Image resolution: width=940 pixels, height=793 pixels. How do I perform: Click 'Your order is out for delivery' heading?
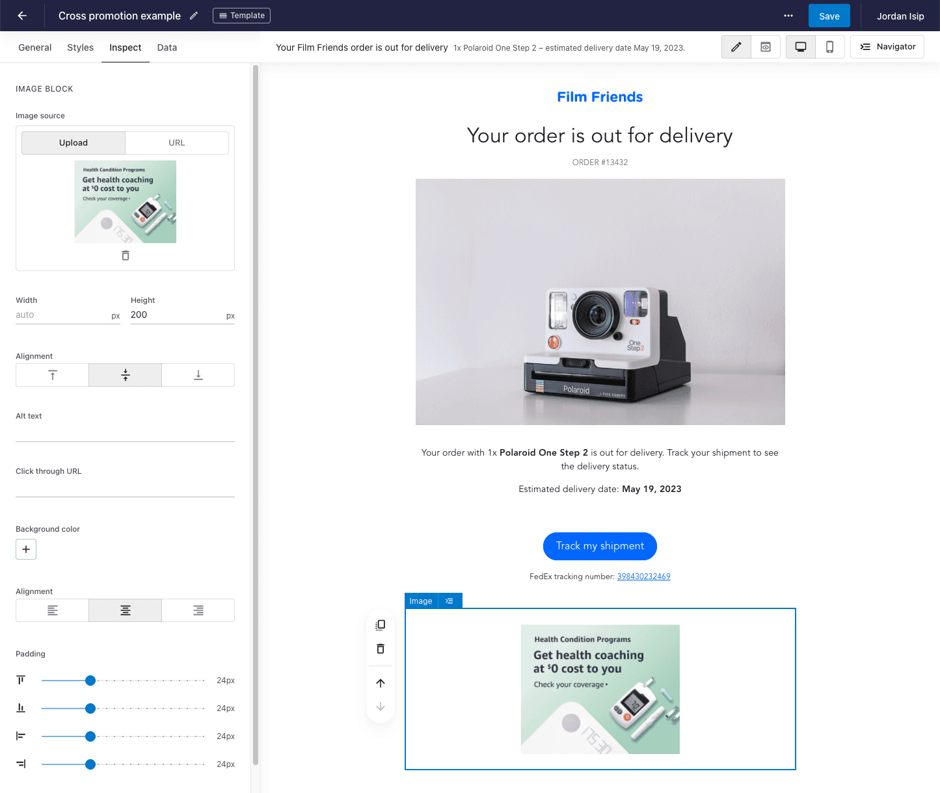click(x=600, y=135)
